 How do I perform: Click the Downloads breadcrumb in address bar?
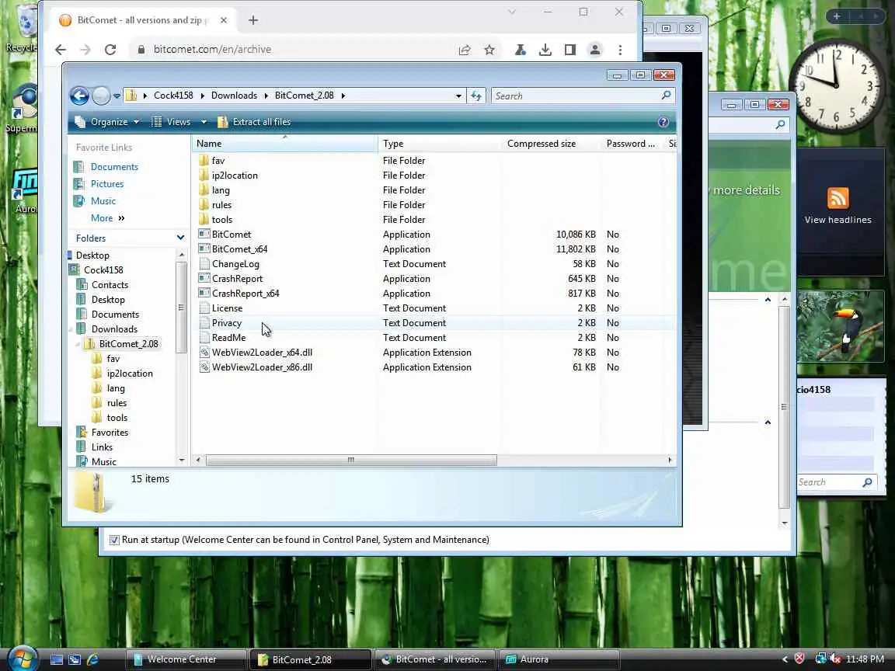pyautogui.click(x=234, y=96)
